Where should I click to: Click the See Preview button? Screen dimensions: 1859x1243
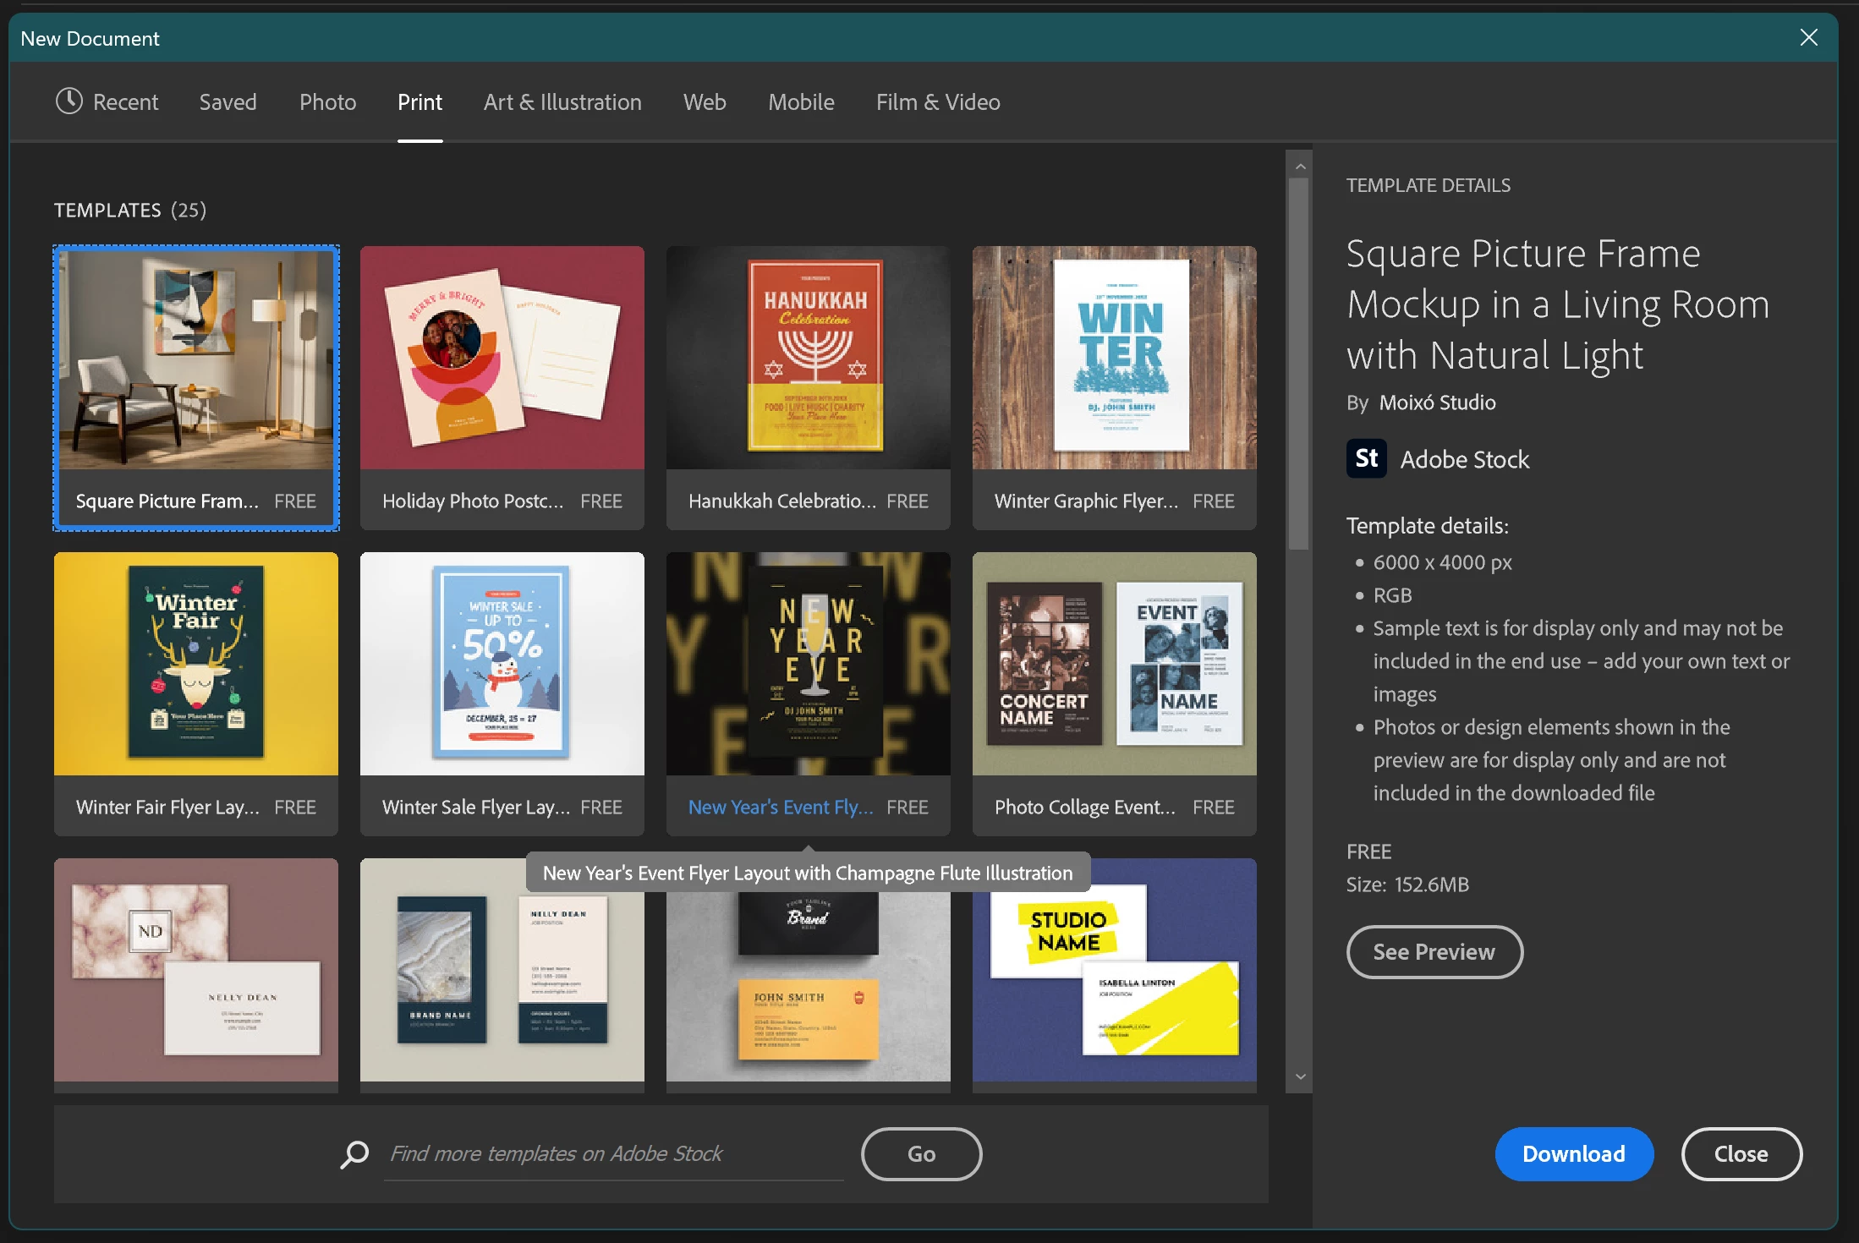point(1434,952)
